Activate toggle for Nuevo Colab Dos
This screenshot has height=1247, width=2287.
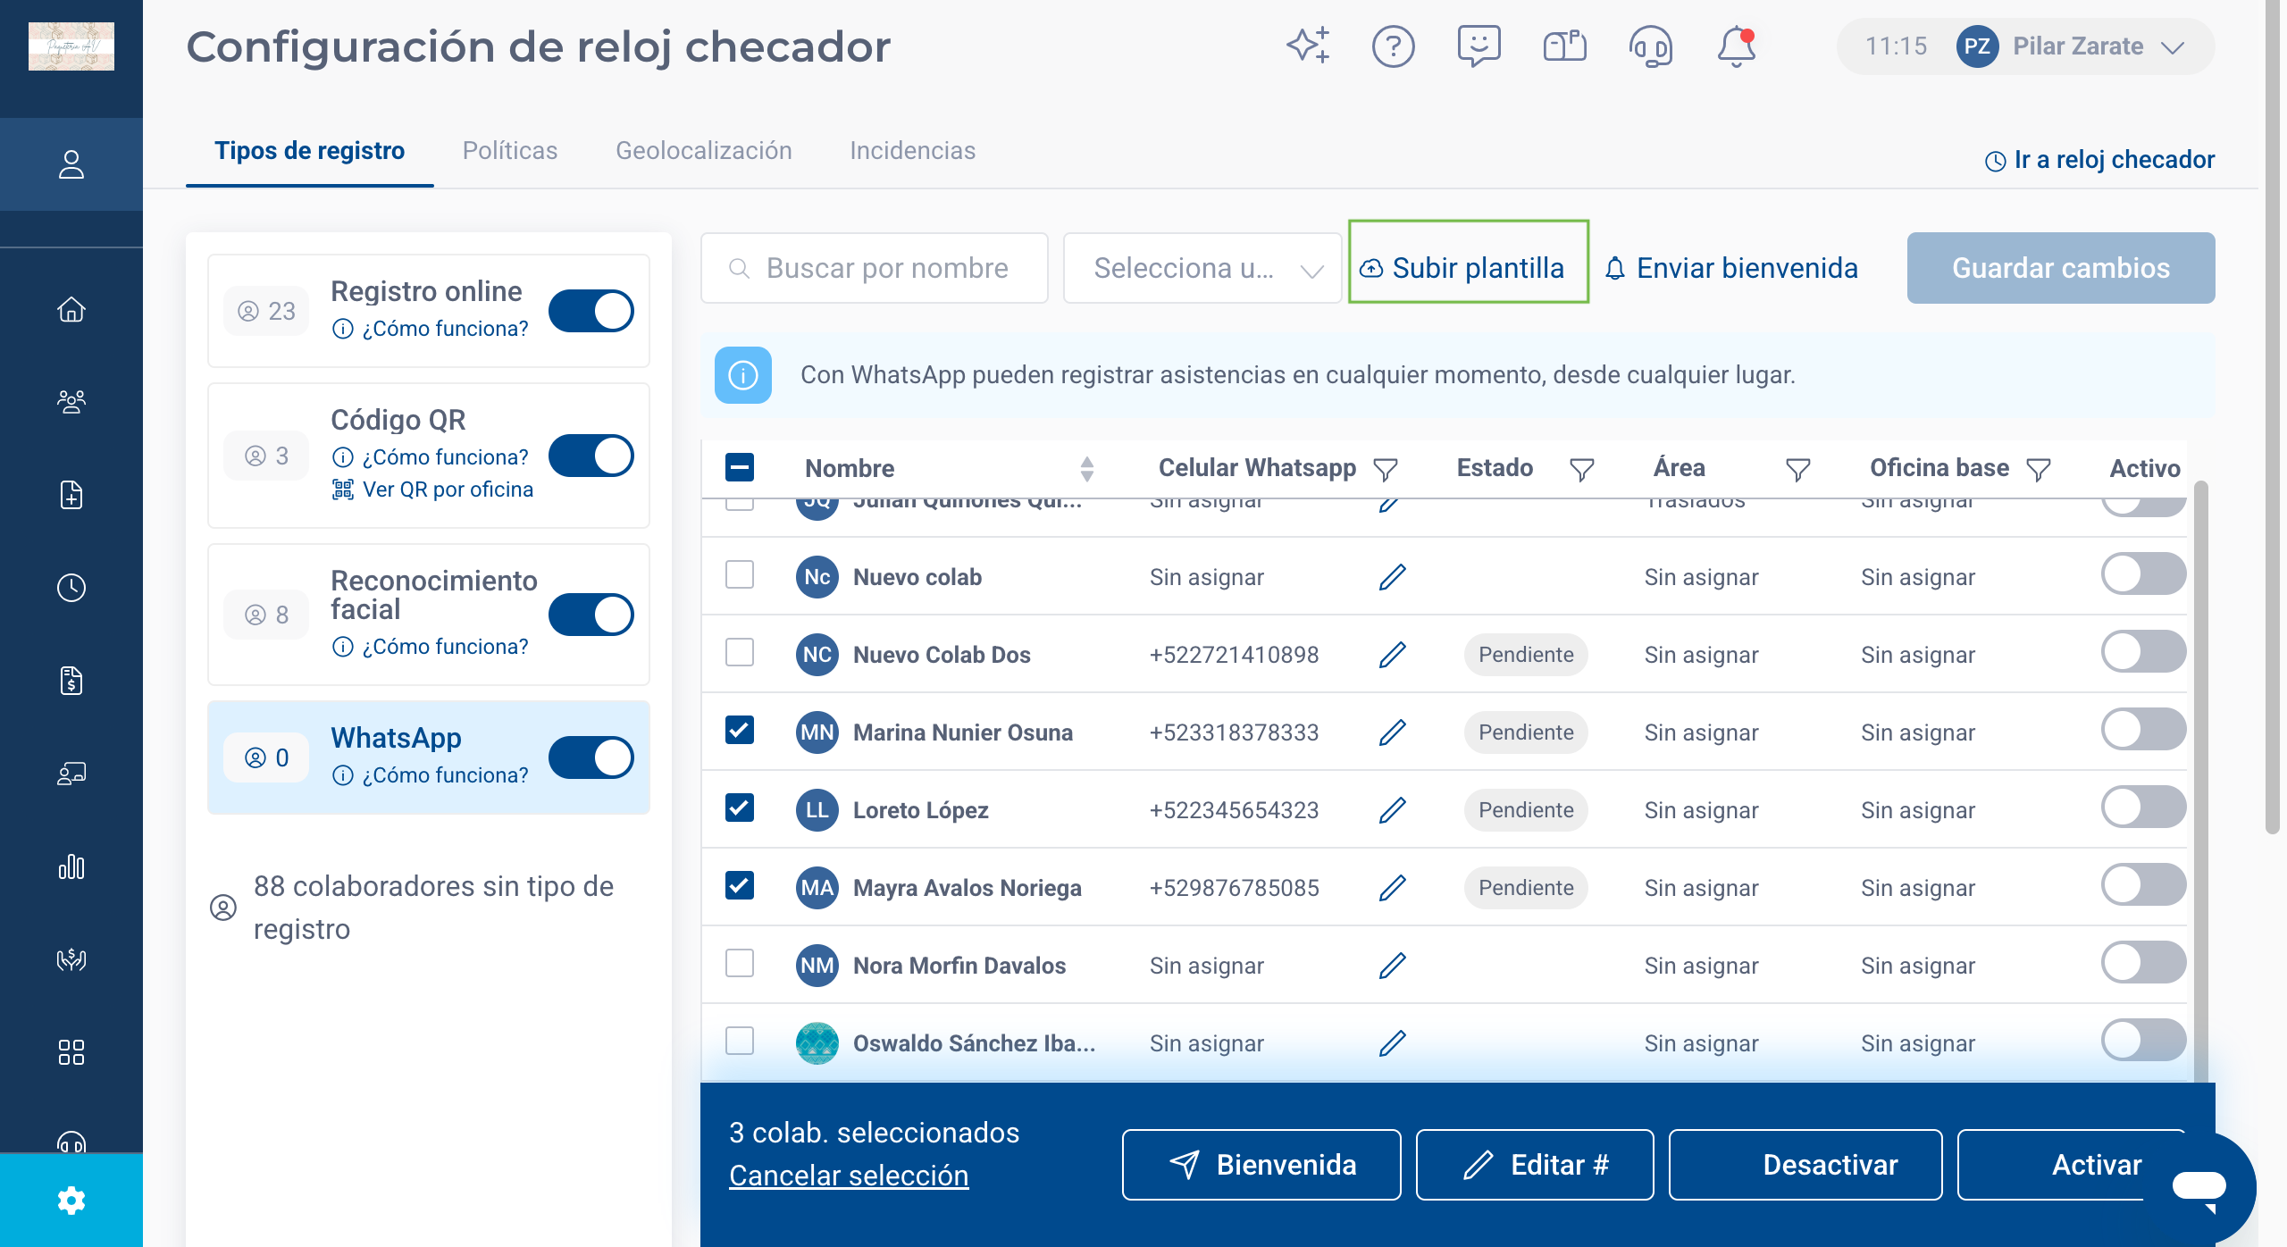(2143, 652)
